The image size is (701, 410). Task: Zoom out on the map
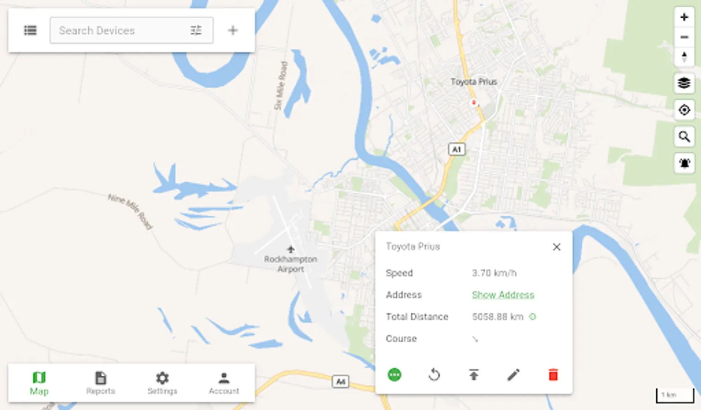pyautogui.click(x=684, y=37)
